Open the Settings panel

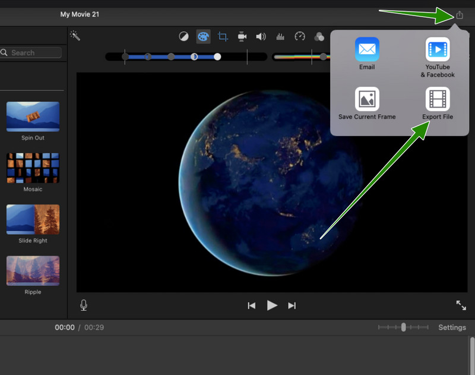(452, 327)
